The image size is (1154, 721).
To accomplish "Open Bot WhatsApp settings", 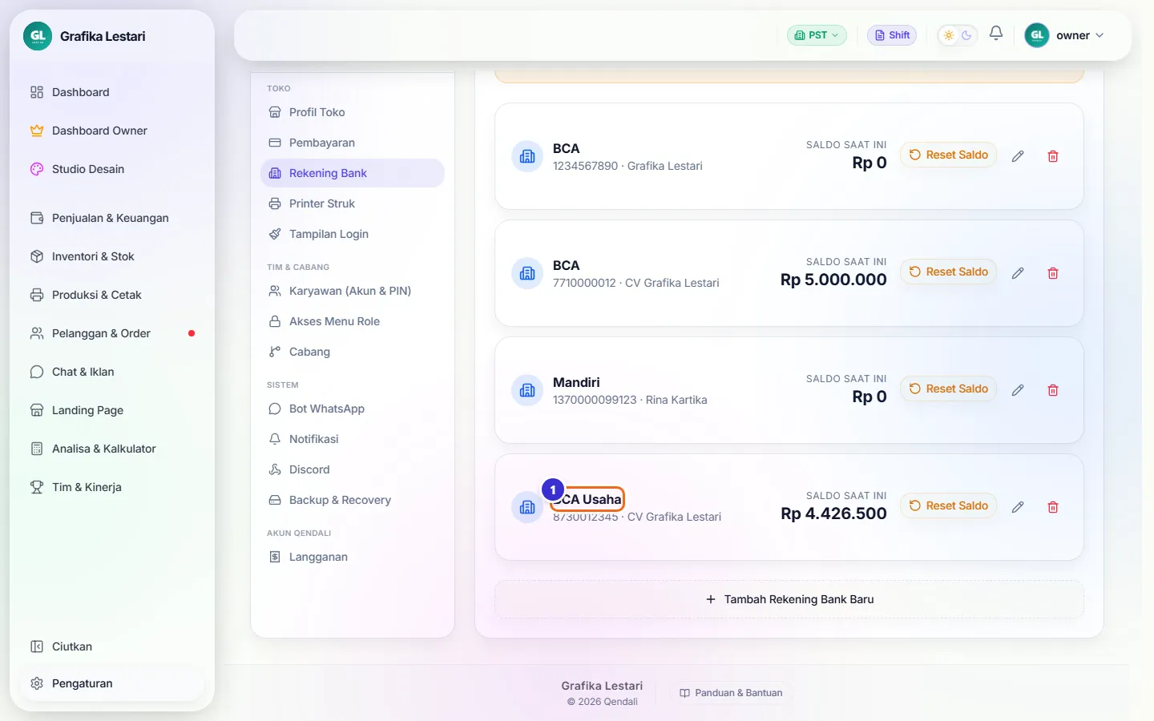I will coord(353,409).
